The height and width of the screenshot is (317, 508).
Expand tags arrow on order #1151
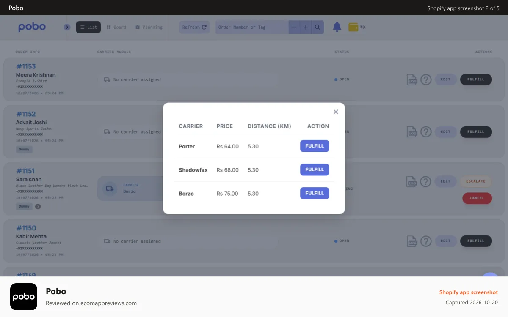[x=38, y=207]
